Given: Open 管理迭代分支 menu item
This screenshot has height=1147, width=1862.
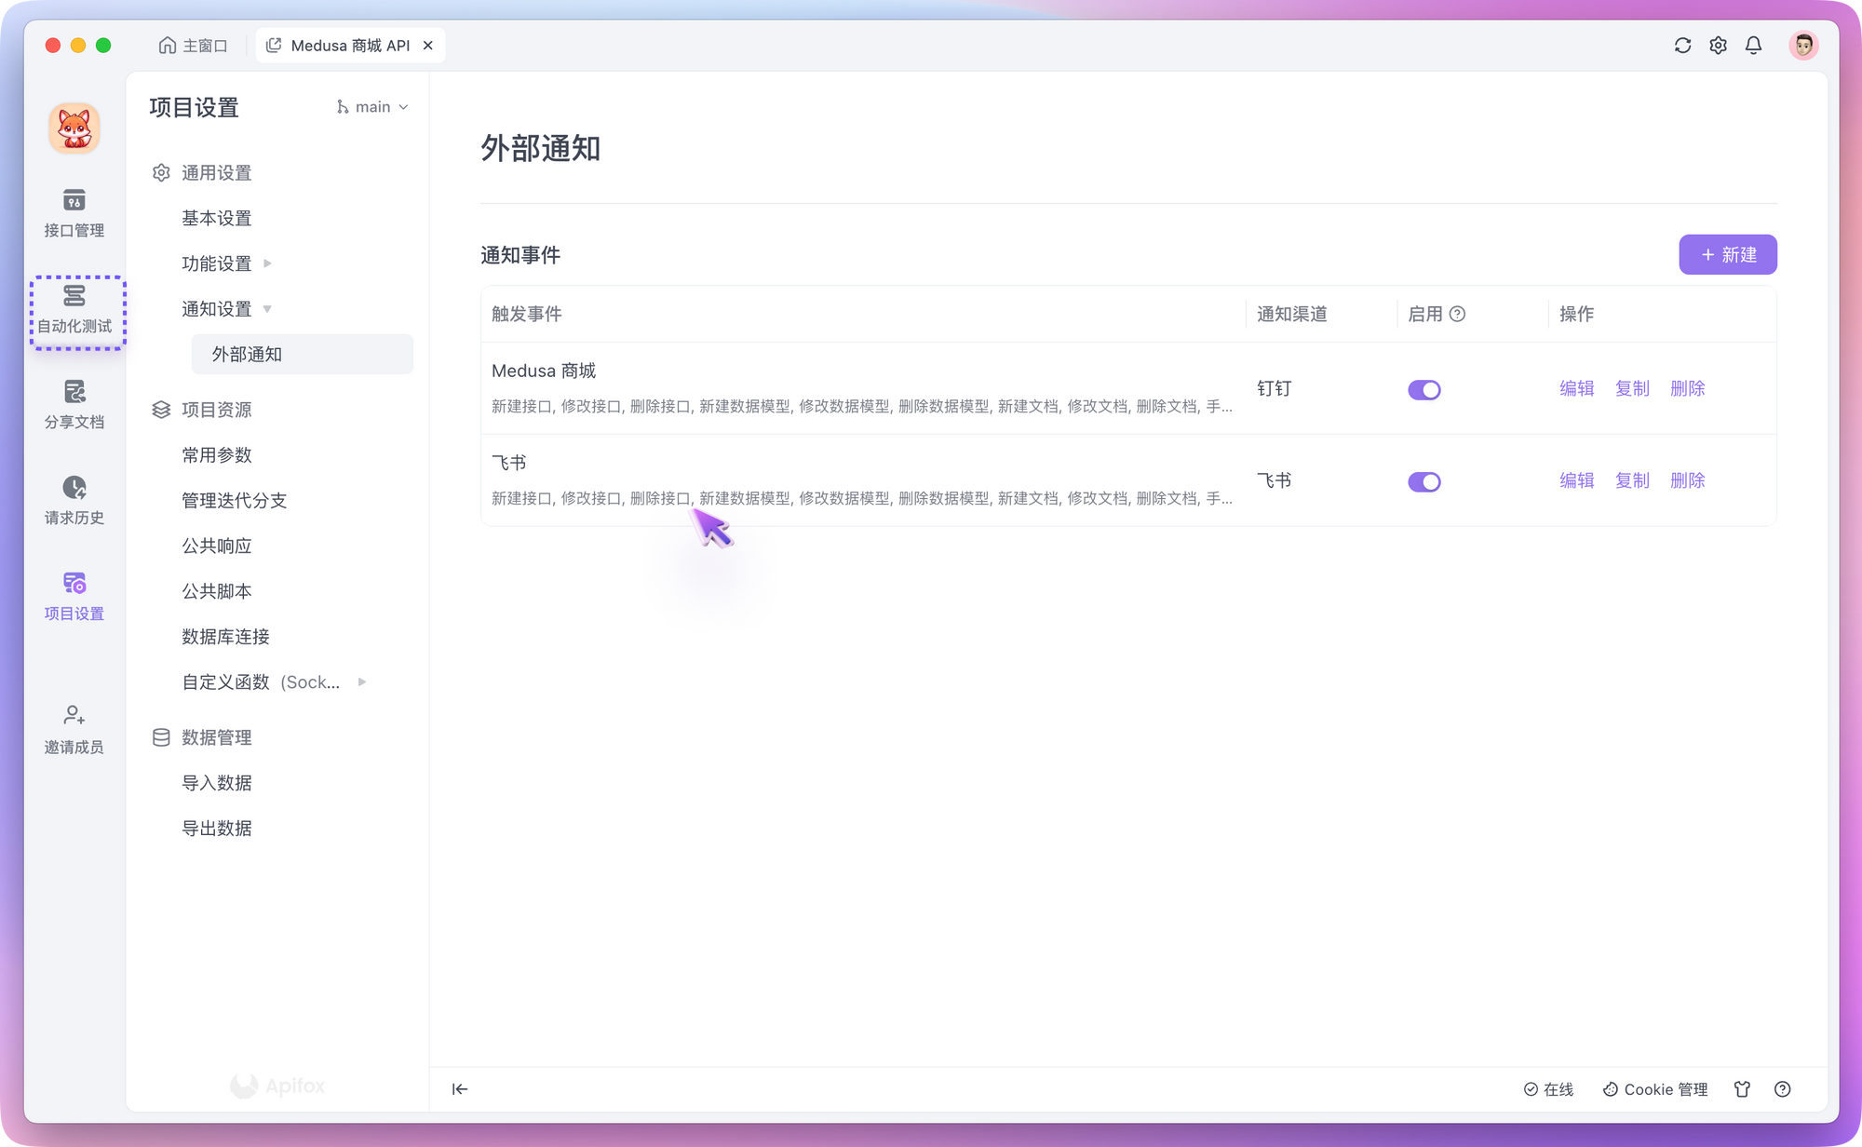Looking at the screenshot, I should [x=235, y=501].
